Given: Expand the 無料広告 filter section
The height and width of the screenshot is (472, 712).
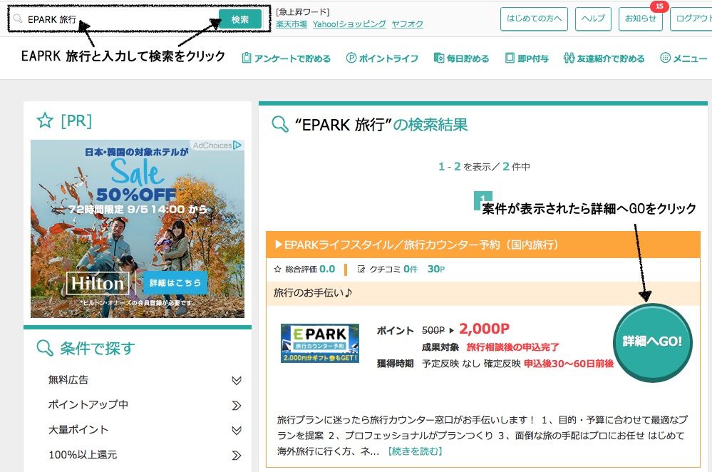Looking at the screenshot, I should [x=238, y=381].
